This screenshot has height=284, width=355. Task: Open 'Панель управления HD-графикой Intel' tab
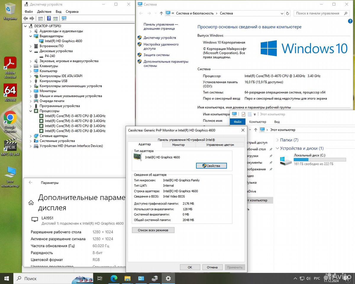tap(186, 140)
